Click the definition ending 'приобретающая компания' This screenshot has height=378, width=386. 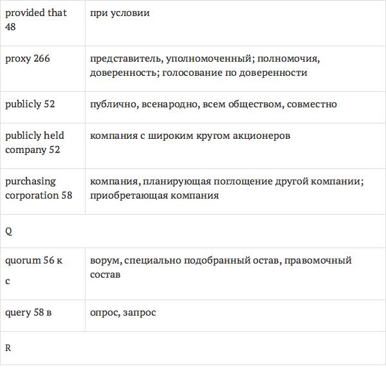(x=154, y=195)
